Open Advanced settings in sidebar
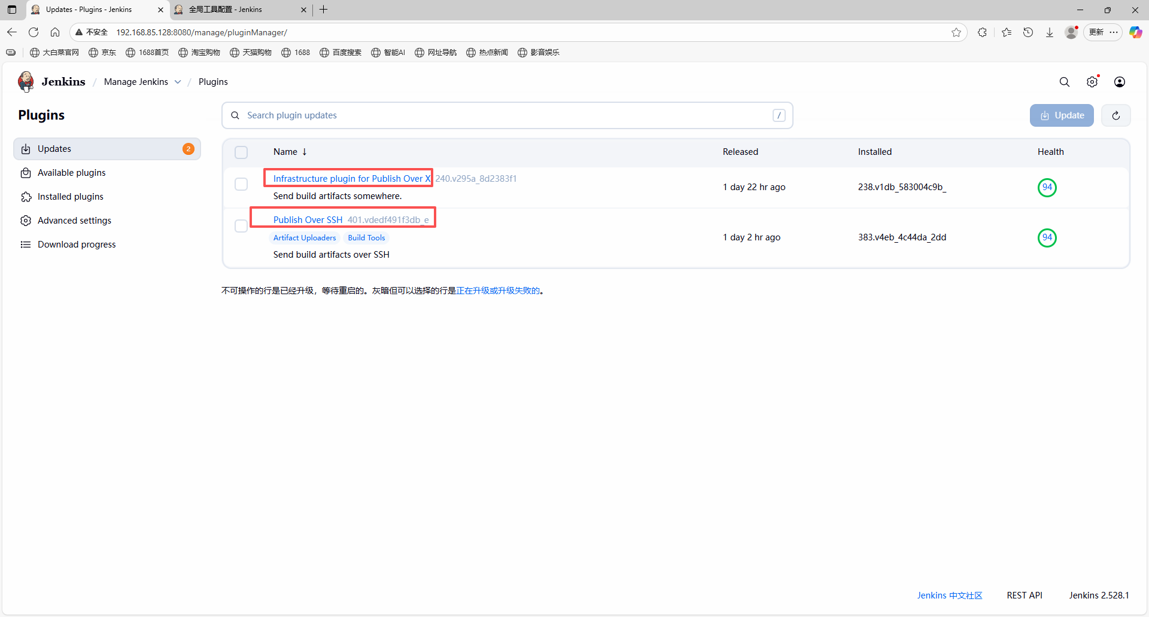Image resolution: width=1149 pixels, height=617 pixels. pyautogui.click(x=107, y=221)
